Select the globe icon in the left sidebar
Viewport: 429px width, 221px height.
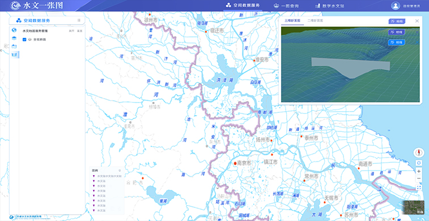pyautogui.click(x=14, y=30)
